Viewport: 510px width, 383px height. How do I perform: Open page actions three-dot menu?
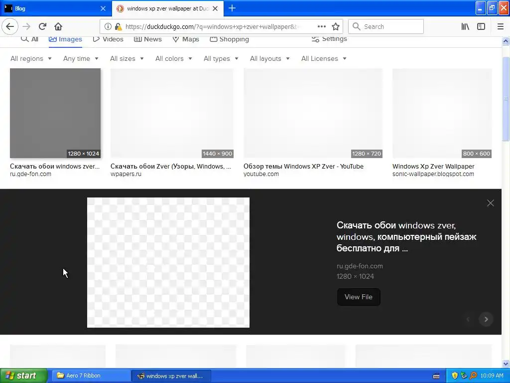(x=321, y=26)
